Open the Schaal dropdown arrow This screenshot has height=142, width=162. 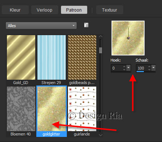click(154, 68)
